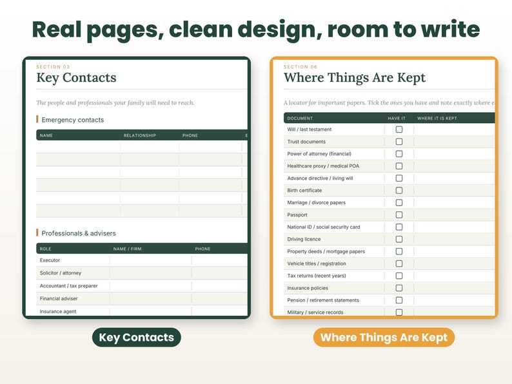Click the Name / Firm cell for Executor

(150, 260)
